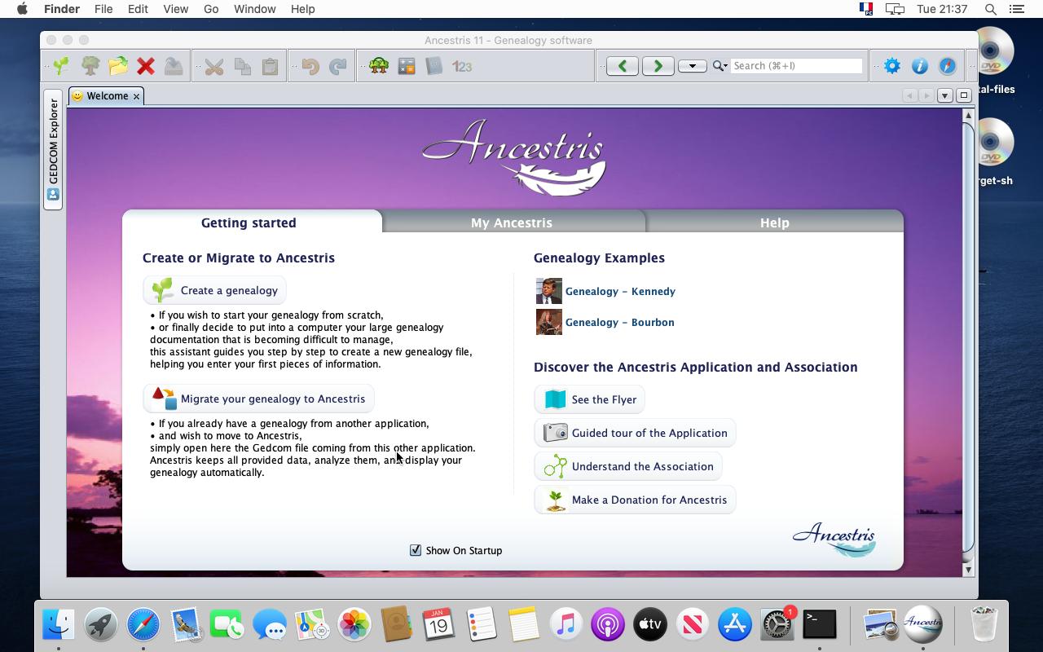Open Terminal from the Dock

(x=819, y=625)
